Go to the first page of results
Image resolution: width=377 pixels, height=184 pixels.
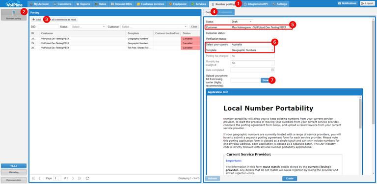pyautogui.click(x=33, y=178)
